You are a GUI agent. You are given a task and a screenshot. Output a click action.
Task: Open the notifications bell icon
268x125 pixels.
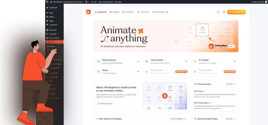[224, 12]
